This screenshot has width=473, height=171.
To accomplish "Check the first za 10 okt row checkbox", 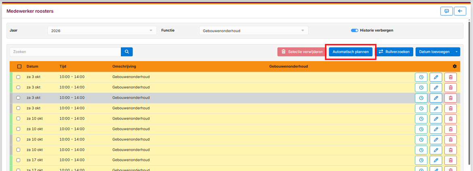I will pyautogui.click(x=19, y=119).
